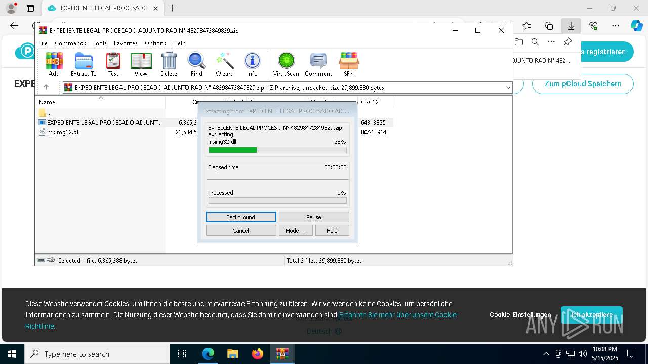Click the browser favorites star icon
Screen dimensions: 648x364
pos(526,26)
